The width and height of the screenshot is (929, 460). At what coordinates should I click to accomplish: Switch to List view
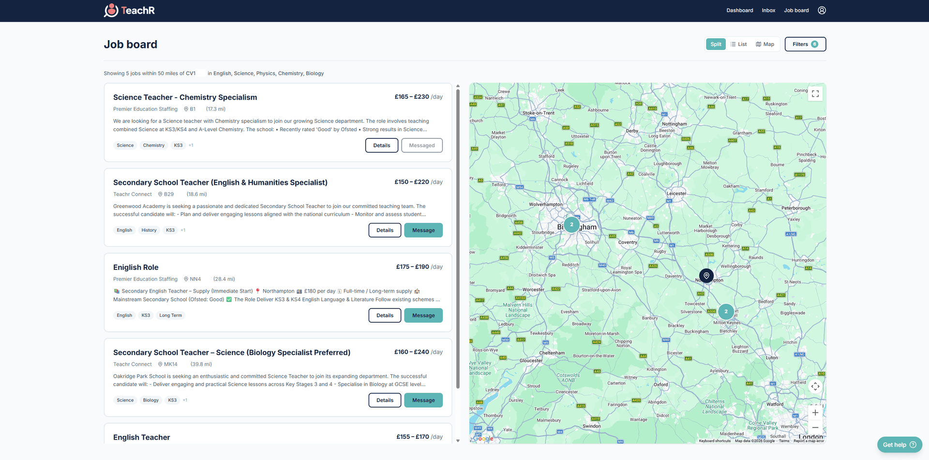[x=739, y=44]
